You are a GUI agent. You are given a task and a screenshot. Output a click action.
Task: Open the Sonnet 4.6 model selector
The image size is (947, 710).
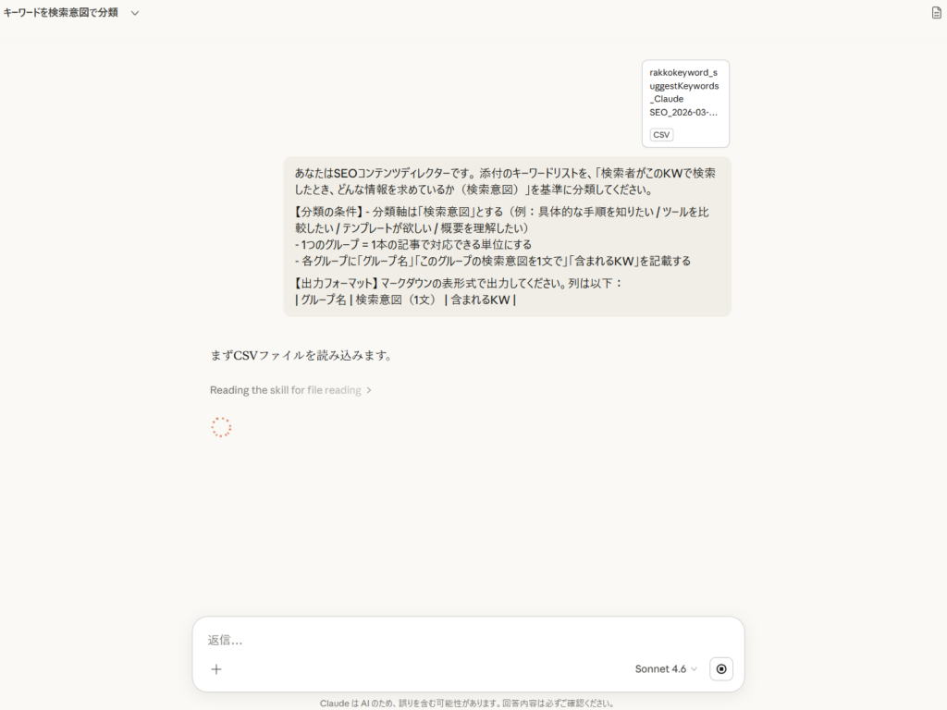point(666,668)
